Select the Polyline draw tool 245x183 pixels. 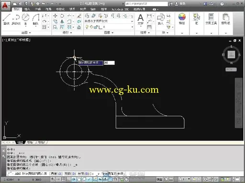pyautogui.click(x=16, y=19)
